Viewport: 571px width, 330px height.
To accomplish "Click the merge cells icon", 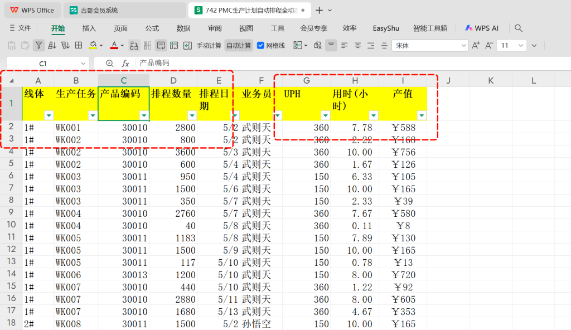I will (x=134, y=46).
